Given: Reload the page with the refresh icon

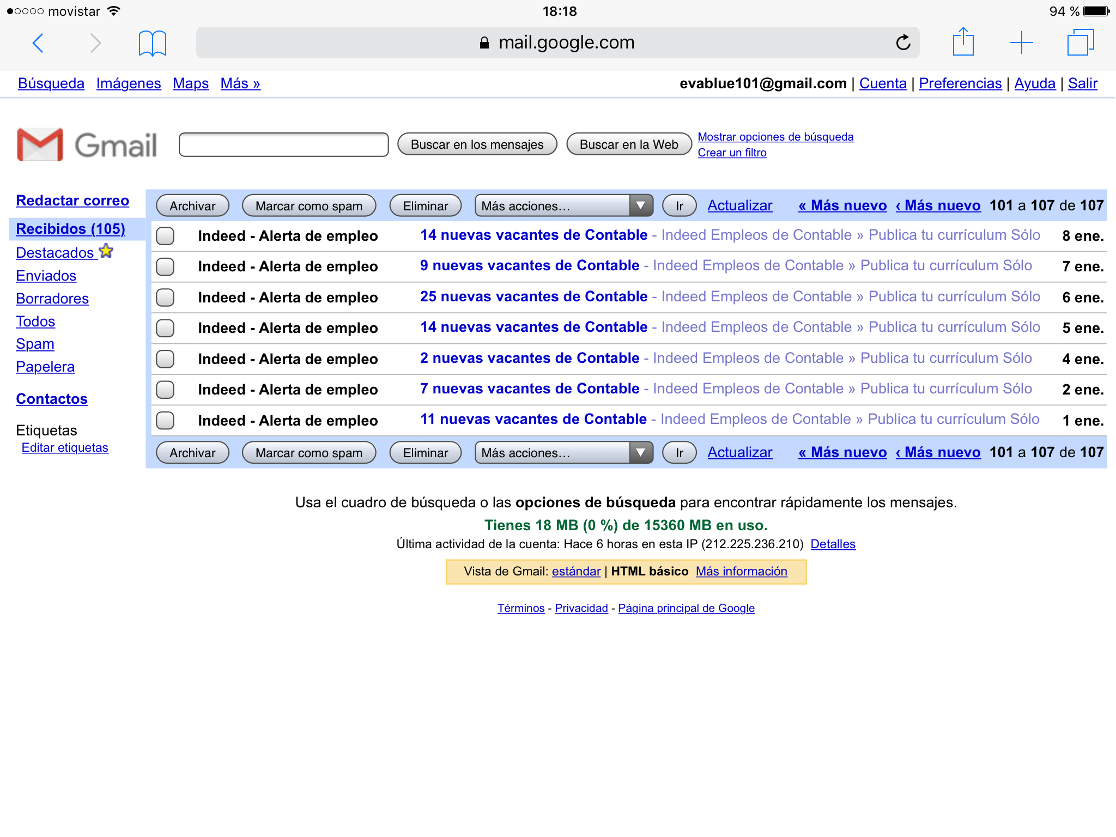Looking at the screenshot, I should 903,43.
